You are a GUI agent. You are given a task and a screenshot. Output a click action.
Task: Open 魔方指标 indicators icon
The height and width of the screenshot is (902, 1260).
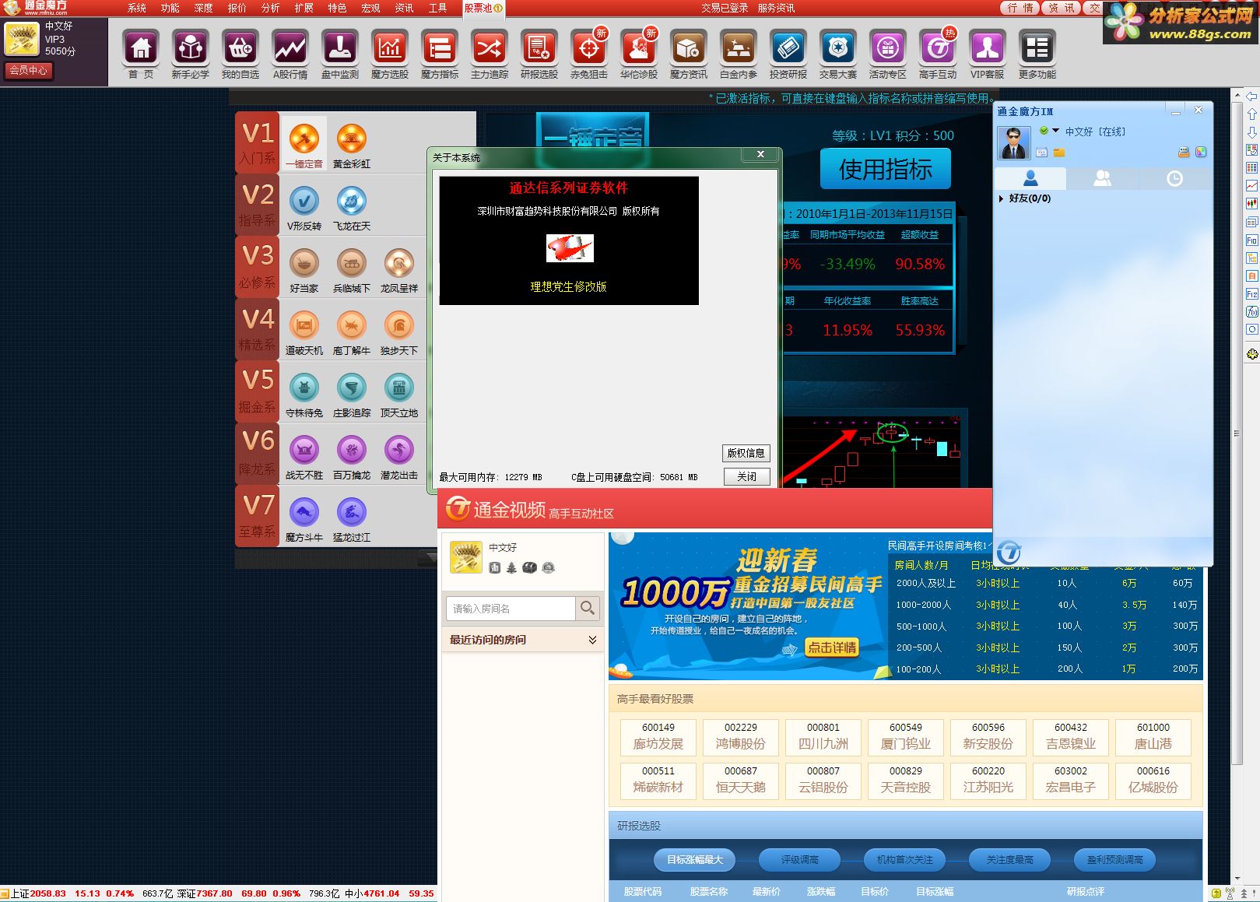tap(440, 48)
